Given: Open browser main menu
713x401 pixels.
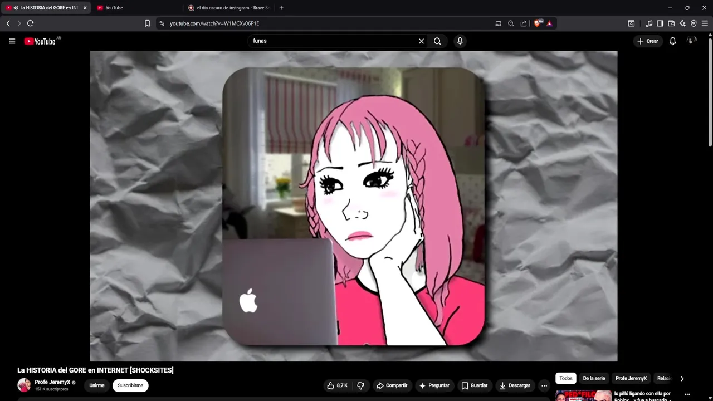Looking at the screenshot, I should point(705,23).
